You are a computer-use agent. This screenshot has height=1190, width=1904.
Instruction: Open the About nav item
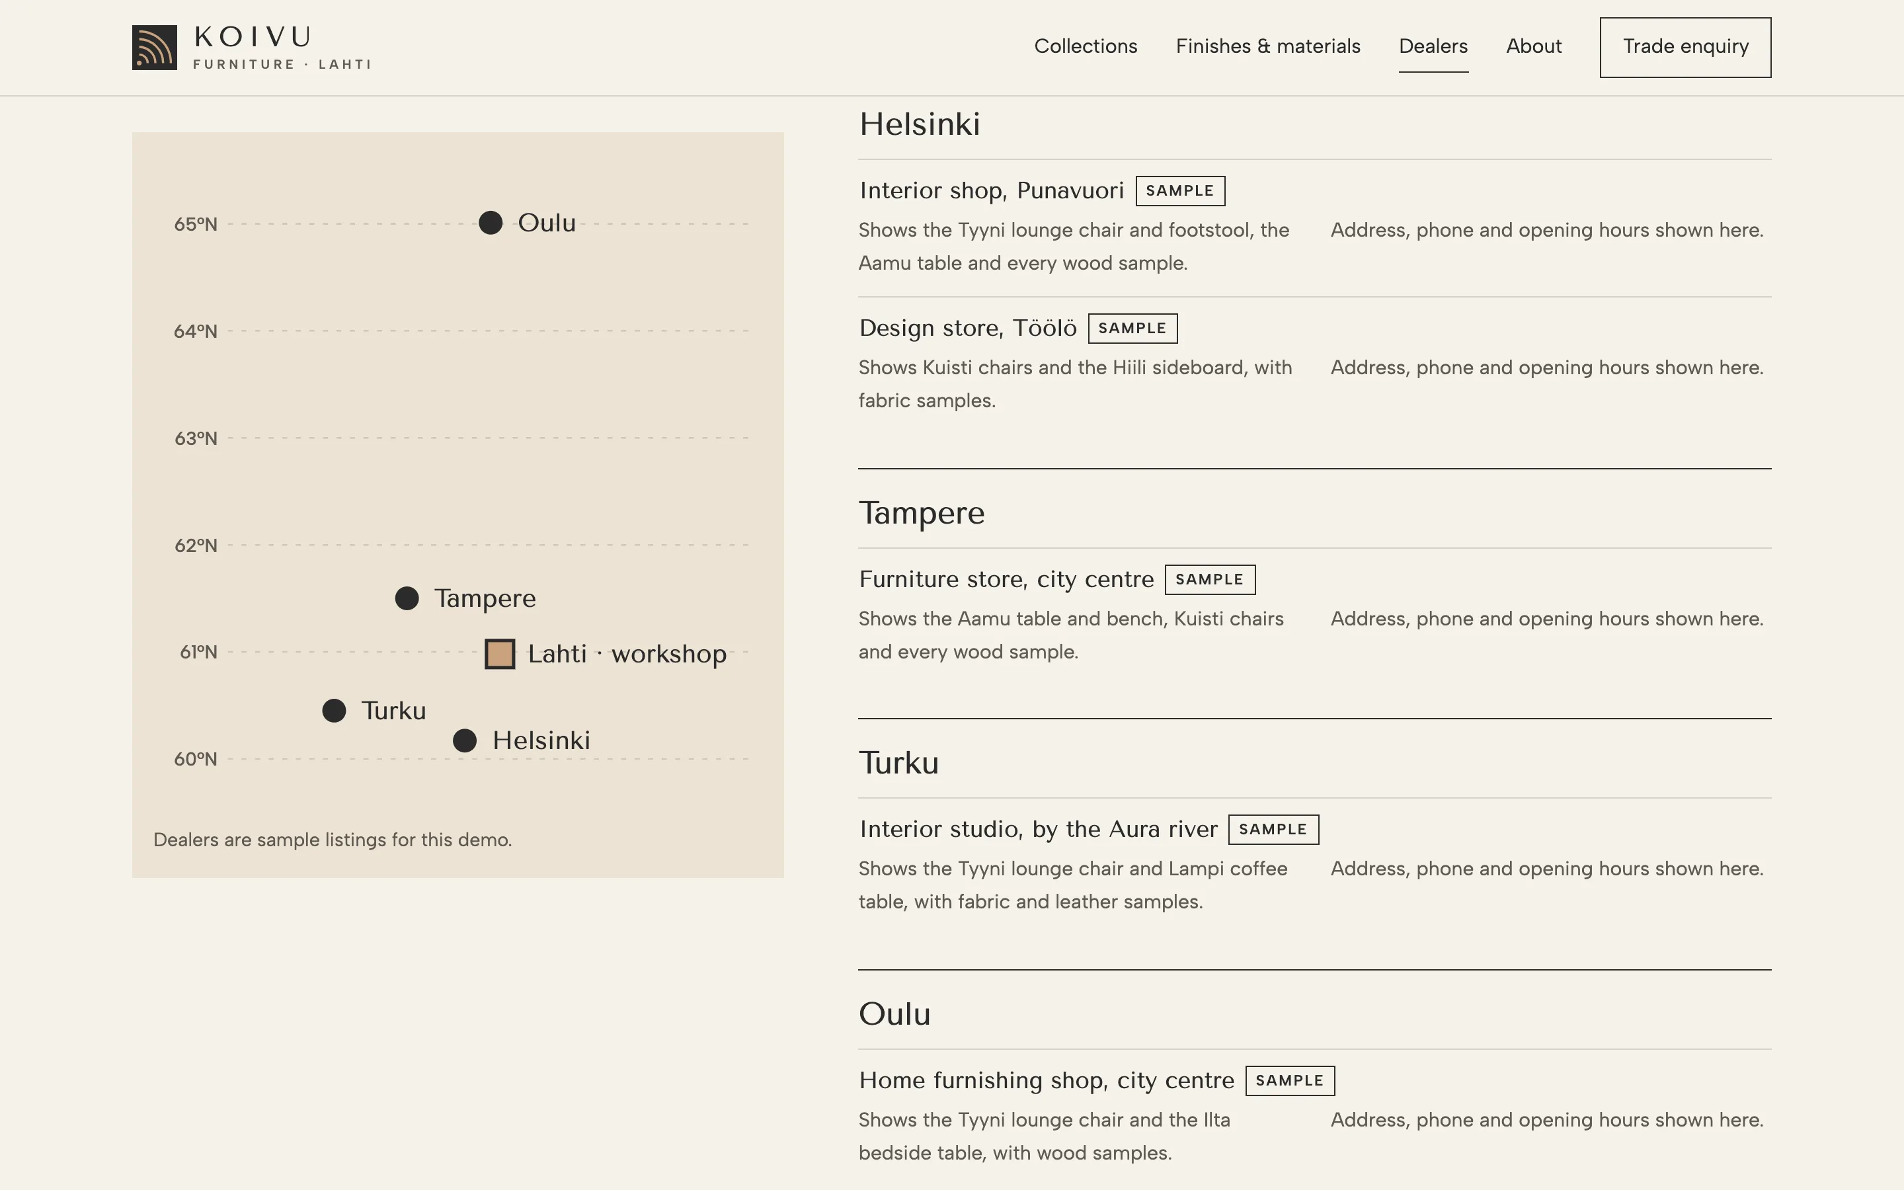(x=1533, y=46)
